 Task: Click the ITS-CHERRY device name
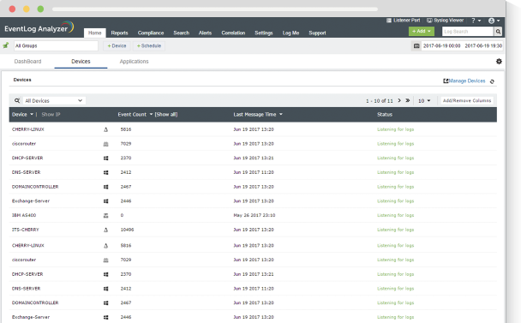coord(26,230)
